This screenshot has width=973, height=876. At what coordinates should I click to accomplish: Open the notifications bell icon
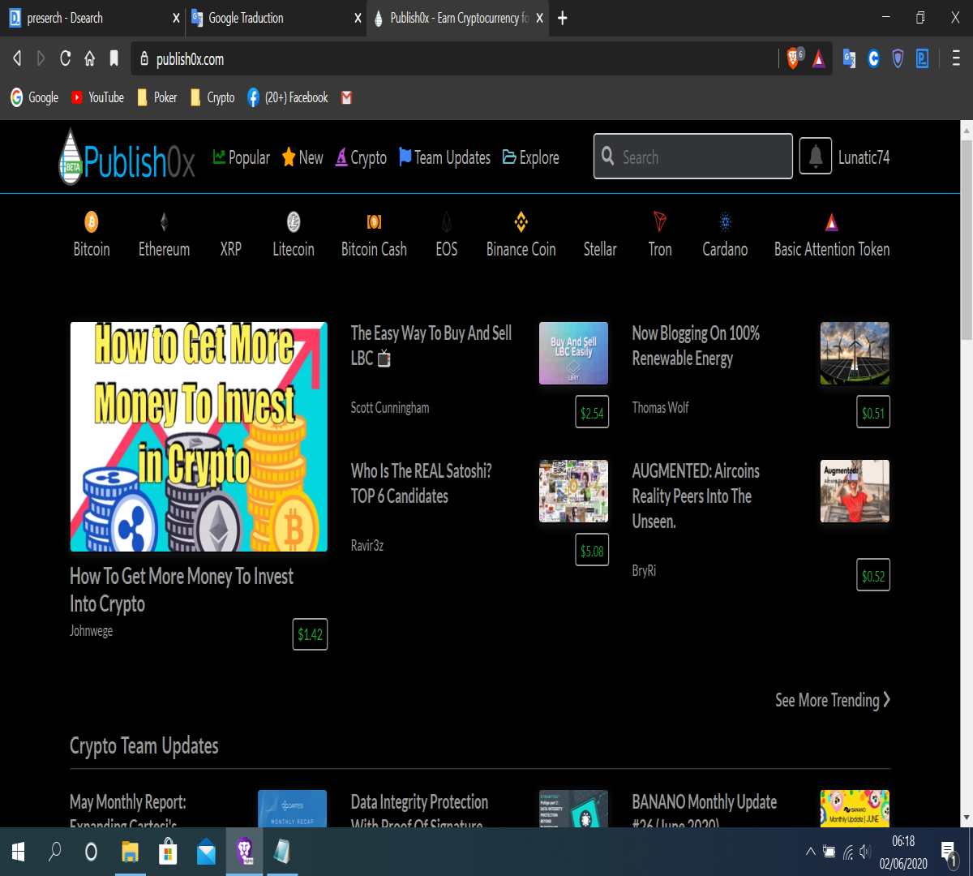tap(816, 157)
